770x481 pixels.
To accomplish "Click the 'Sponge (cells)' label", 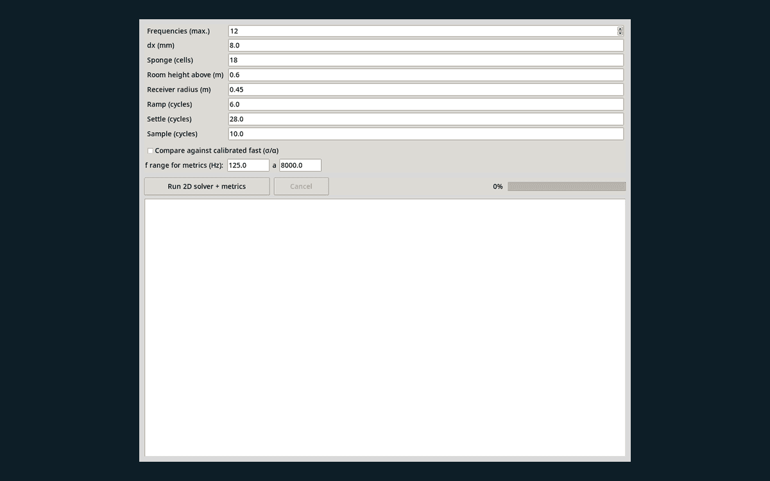I will point(170,60).
